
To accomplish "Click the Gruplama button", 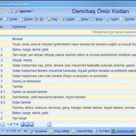I will 38,131.
